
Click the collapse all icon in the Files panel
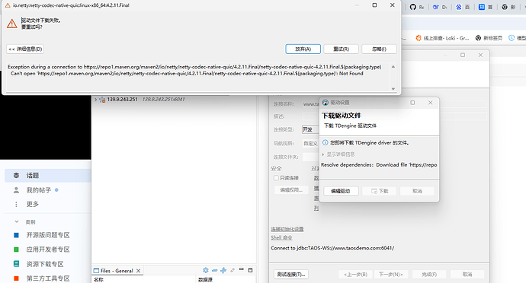[x=214, y=270]
